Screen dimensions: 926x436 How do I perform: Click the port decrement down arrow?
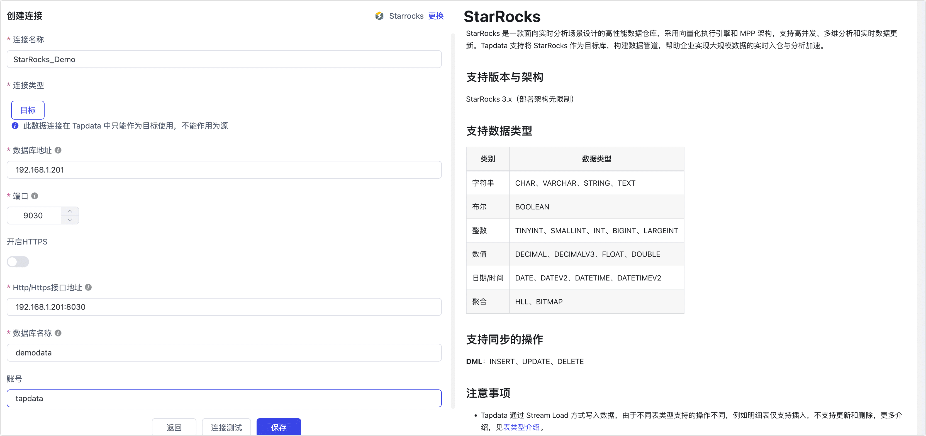[x=70, y=220]
